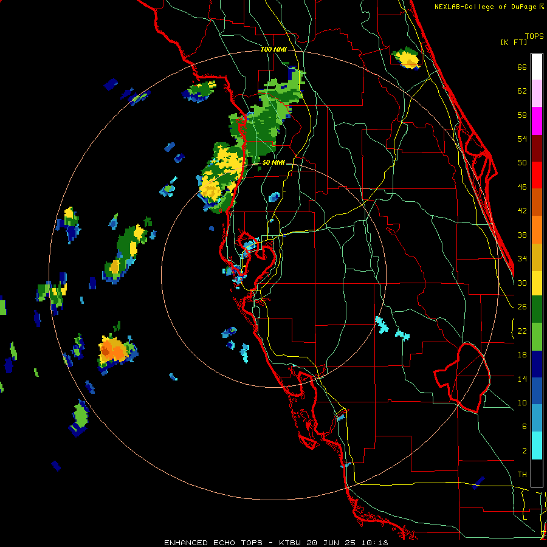Click the ENHANCED ECHO TOPS KTBW caption
Image resolution: width=547 pixels, height=547 pixels.
[276, 543]
